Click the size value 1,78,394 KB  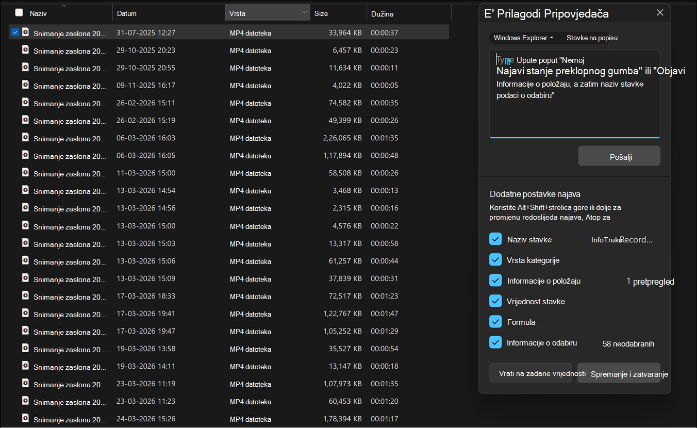point(342,419)
